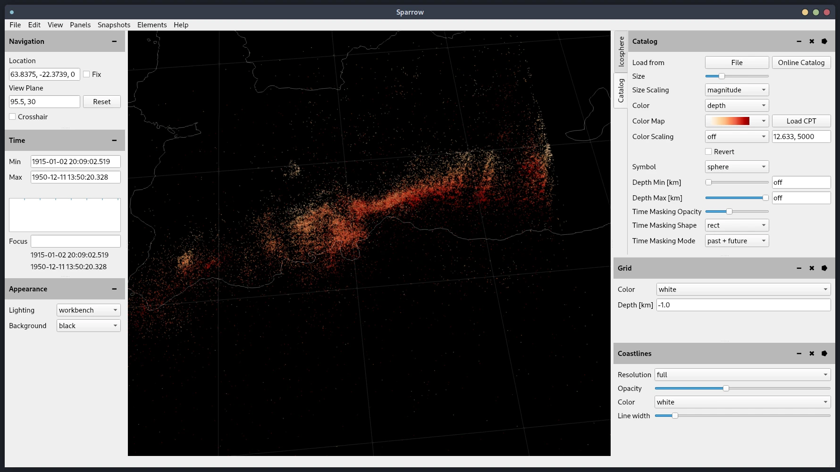840x472 pixels.
Task: Click the Grid Depth input field
Action: [x=743, y=305]
